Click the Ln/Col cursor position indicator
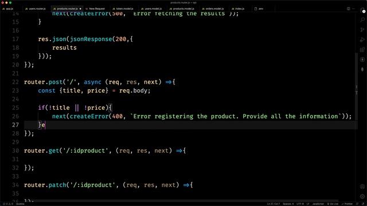This screenshot has width=367, height=206. [274, 204]
